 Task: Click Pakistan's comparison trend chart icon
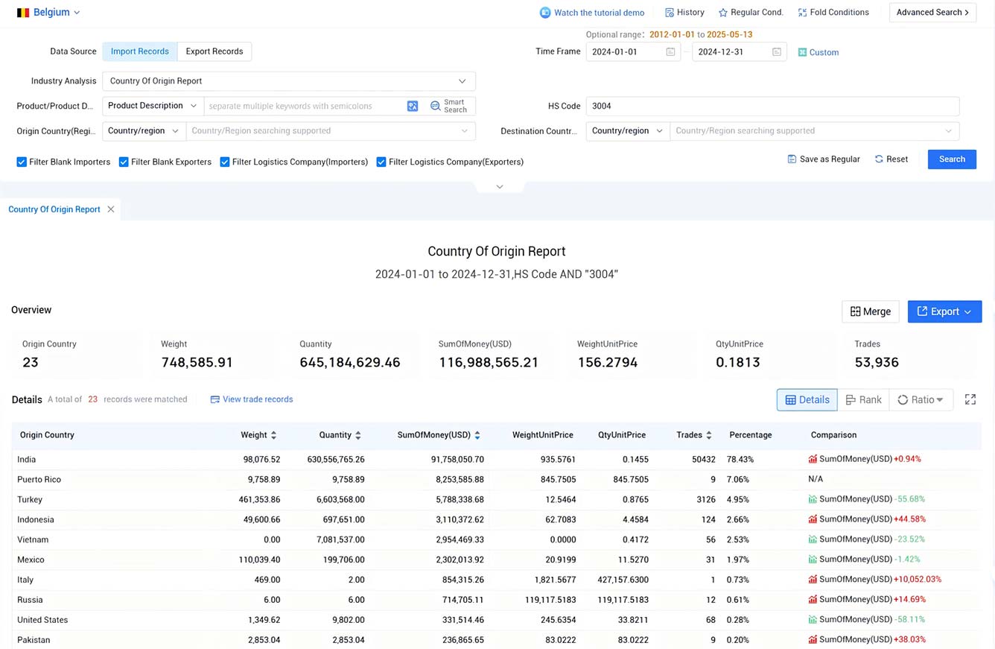(813, 639)
